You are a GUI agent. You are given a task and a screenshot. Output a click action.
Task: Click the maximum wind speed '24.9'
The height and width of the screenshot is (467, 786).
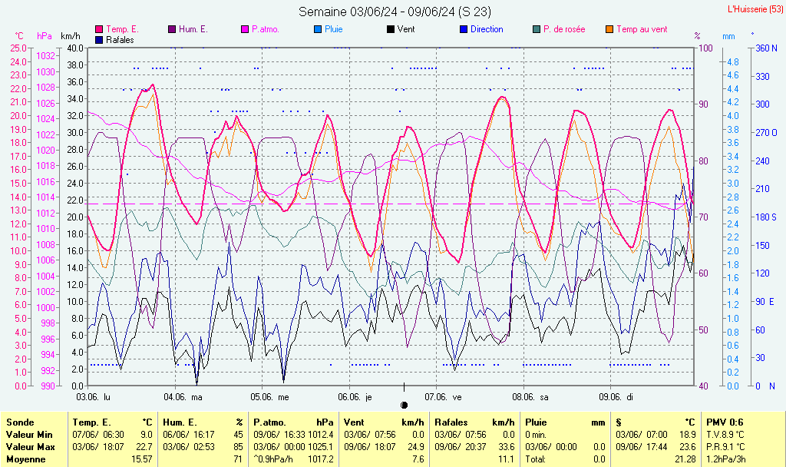click(x=415, y=447)
